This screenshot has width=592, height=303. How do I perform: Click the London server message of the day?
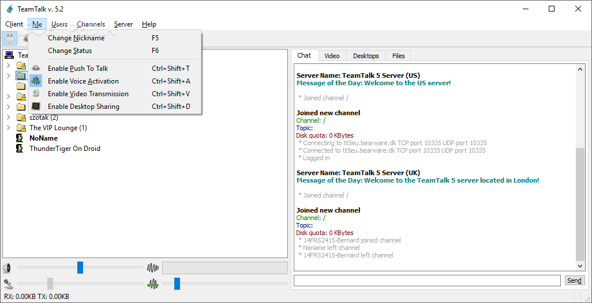[x=418, y=180]
